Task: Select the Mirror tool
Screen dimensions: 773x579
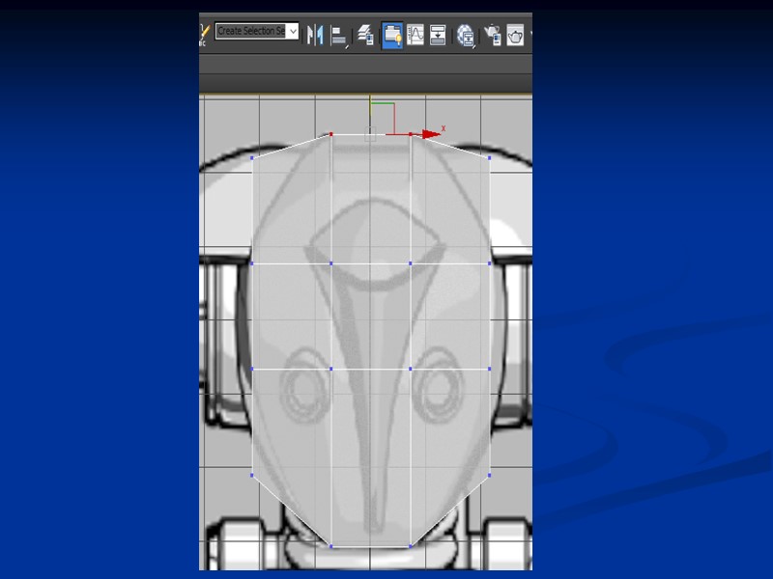Action: (315, 35)
